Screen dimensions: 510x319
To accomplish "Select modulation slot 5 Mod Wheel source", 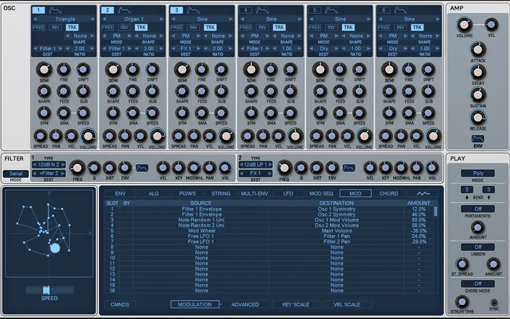I will [201, 231].
